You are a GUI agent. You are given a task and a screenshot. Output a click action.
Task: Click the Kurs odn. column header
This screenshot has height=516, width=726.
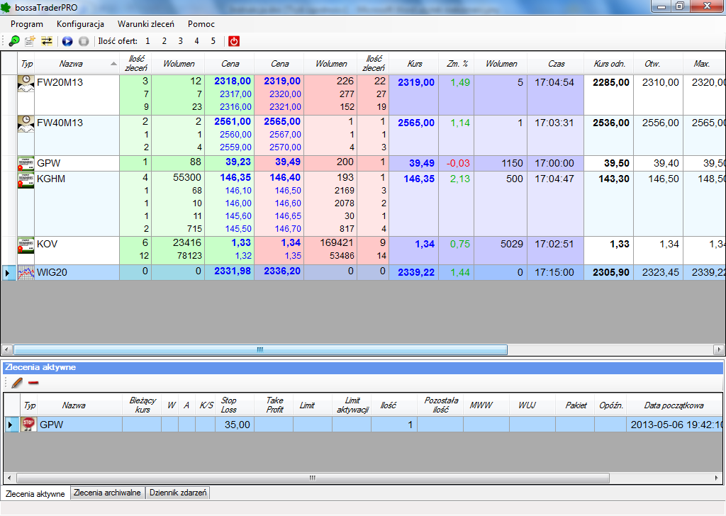(610, 63)
